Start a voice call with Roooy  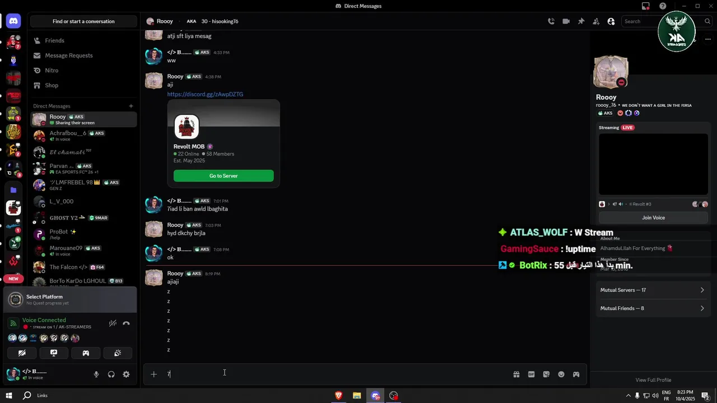tap(551, 21)
